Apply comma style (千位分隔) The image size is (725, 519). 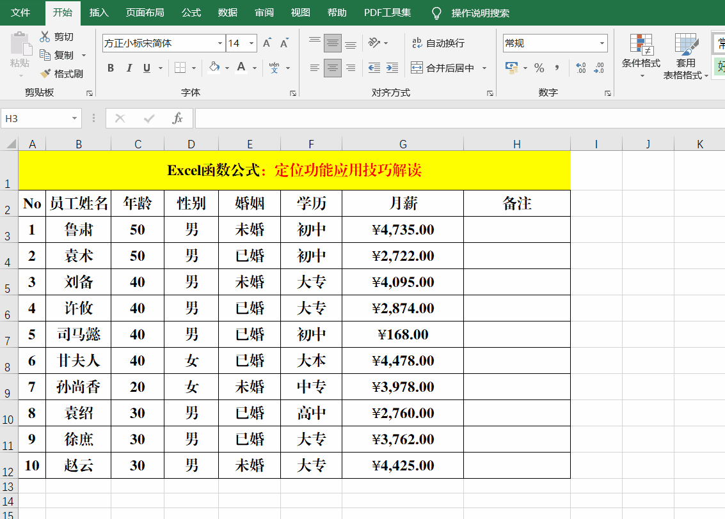[557, 68]
